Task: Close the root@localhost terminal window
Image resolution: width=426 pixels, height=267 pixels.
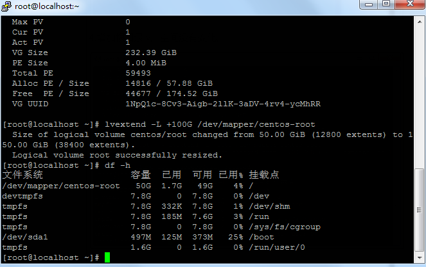Action: [410, 4]
